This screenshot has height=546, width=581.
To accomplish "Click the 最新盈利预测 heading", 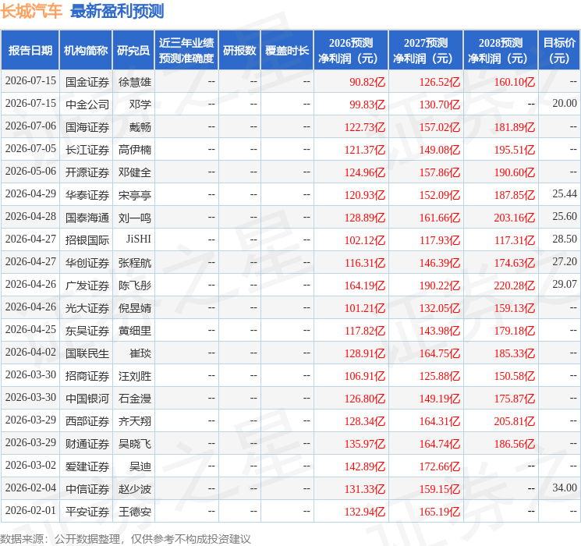I will click(117, 11).
